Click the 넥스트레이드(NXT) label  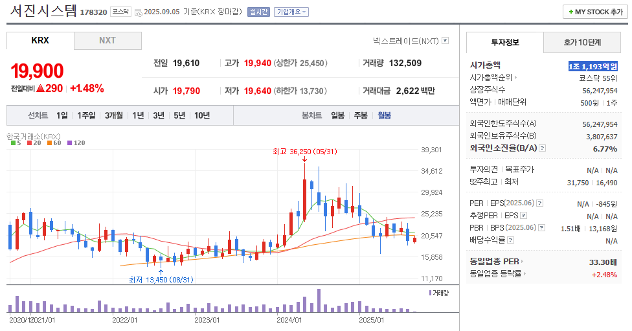[406, 41]
